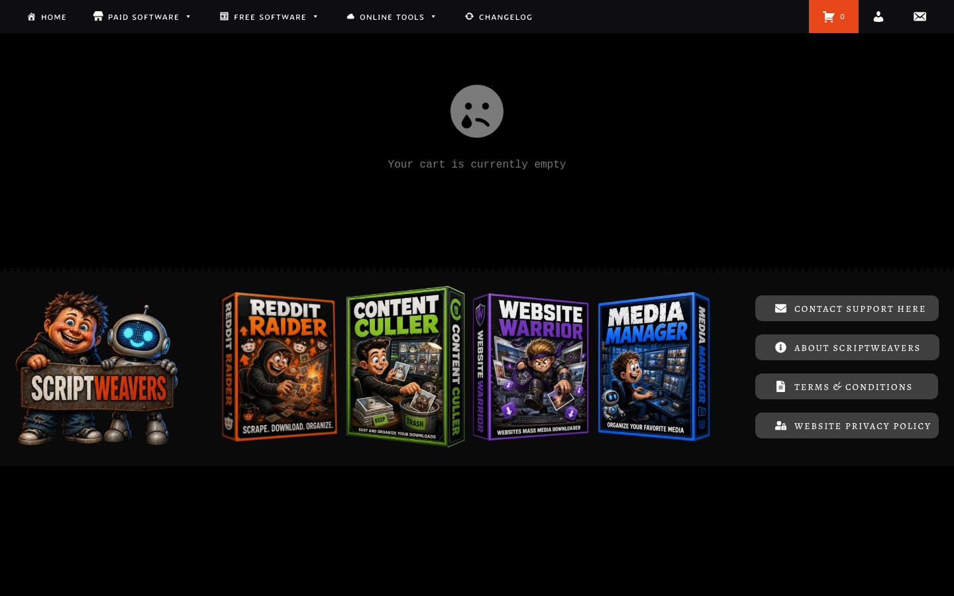
Task: Open the Content Culler product box
Action: 405,367
